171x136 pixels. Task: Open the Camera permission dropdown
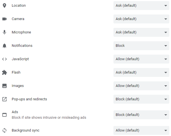[x=141, y=19]
